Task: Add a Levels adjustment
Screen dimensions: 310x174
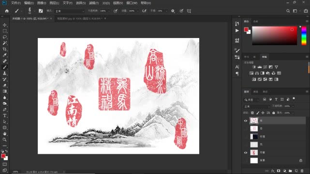Action: tap(260, 67)
